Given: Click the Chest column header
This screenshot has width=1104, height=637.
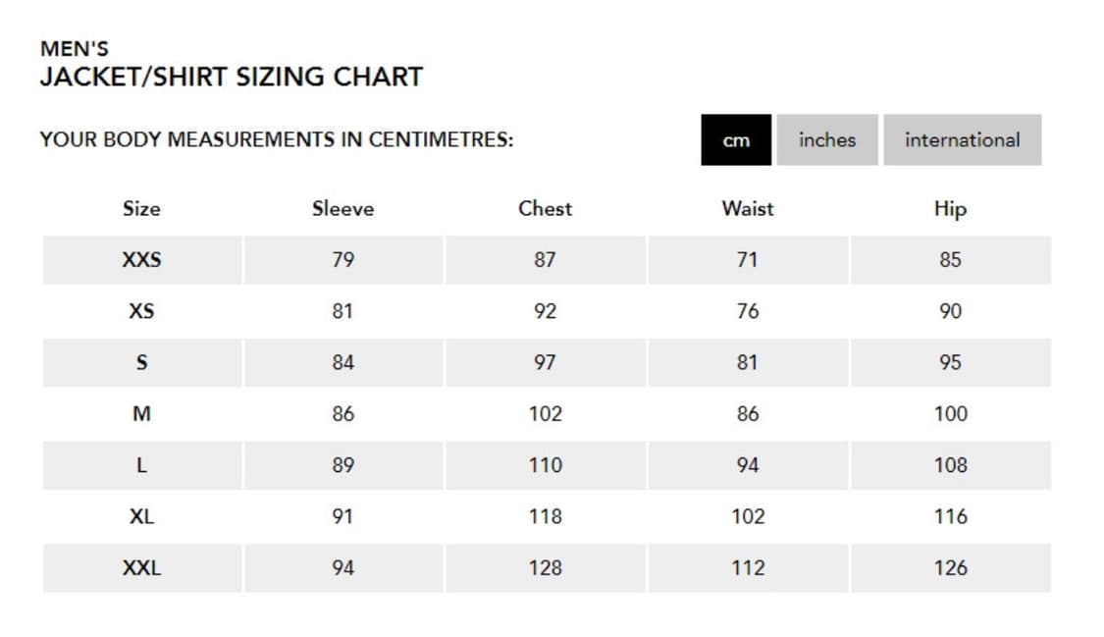Looking at the screenshot, I should 545,208.
